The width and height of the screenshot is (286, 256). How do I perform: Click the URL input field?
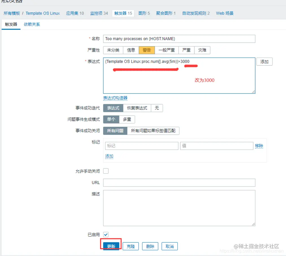179,183
